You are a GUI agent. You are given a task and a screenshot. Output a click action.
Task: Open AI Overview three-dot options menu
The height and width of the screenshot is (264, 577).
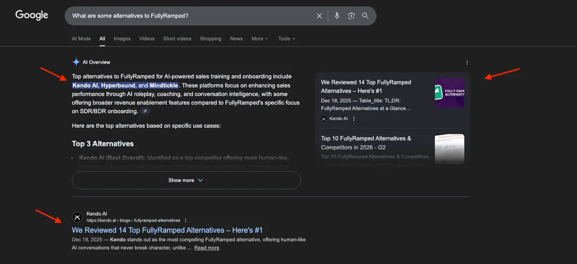467,63
